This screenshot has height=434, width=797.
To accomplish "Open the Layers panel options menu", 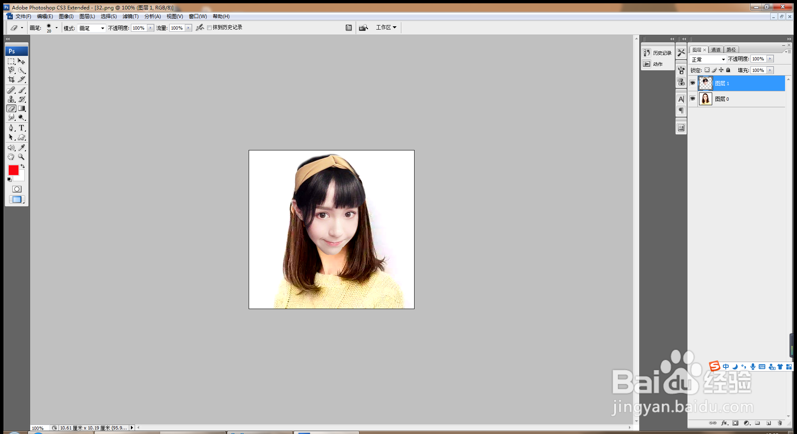I will (x=788, y=51).
